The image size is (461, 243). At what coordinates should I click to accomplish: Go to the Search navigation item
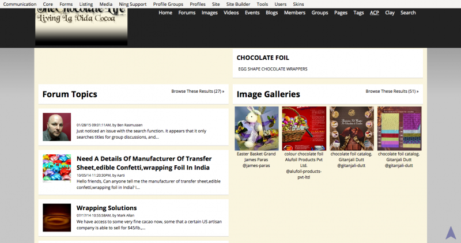pyautogui.click(x=408, y=13)
